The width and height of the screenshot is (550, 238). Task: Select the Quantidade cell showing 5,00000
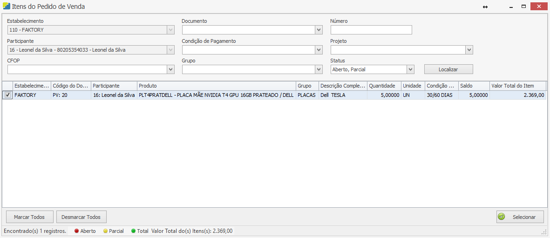384,95
